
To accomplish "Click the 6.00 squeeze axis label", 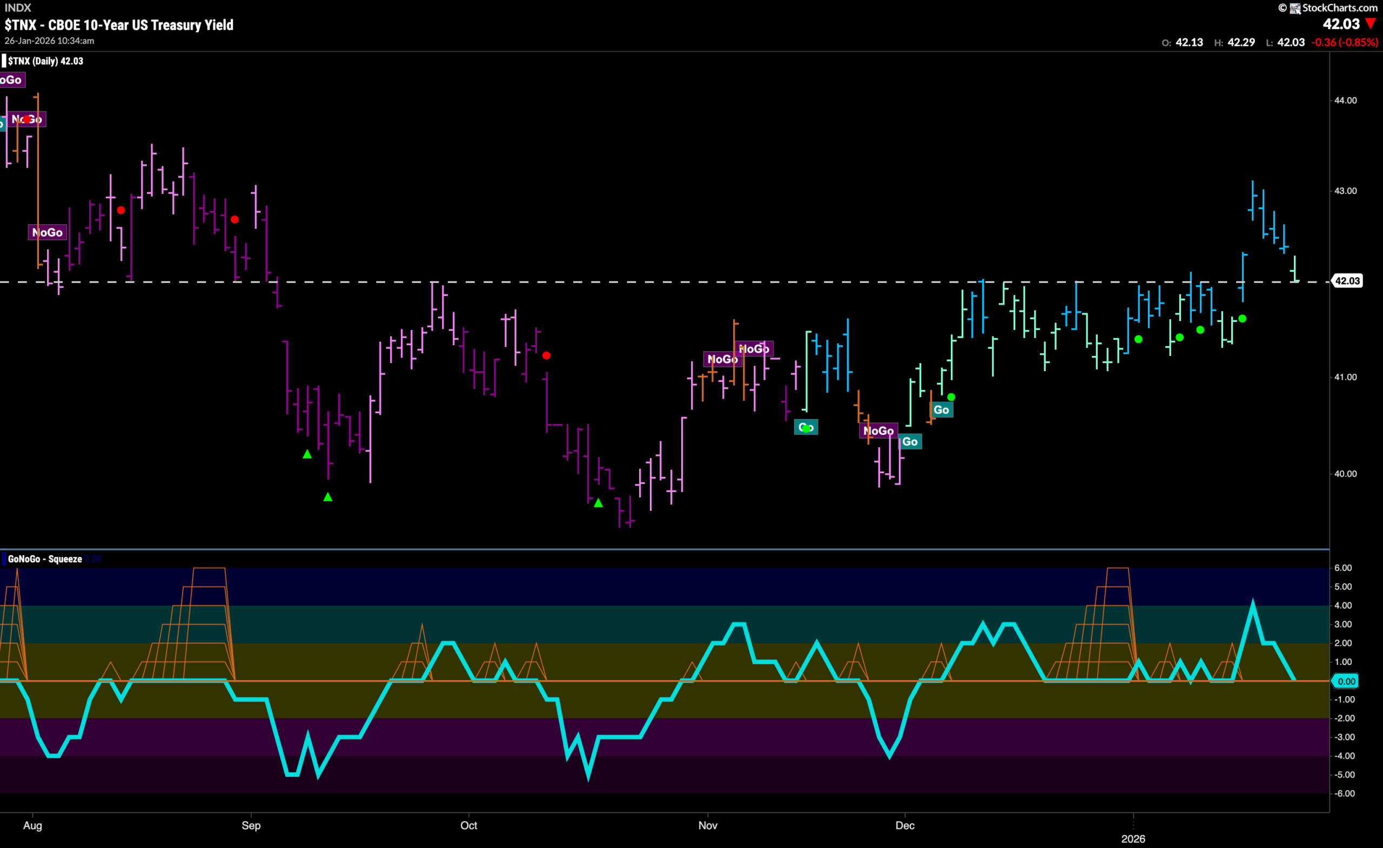I will (x=1343, y=568).
